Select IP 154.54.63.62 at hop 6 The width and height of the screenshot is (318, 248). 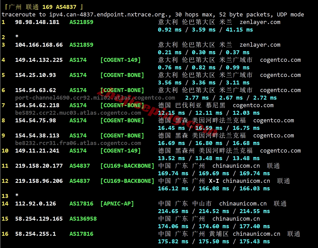click(x=36, y=90)
